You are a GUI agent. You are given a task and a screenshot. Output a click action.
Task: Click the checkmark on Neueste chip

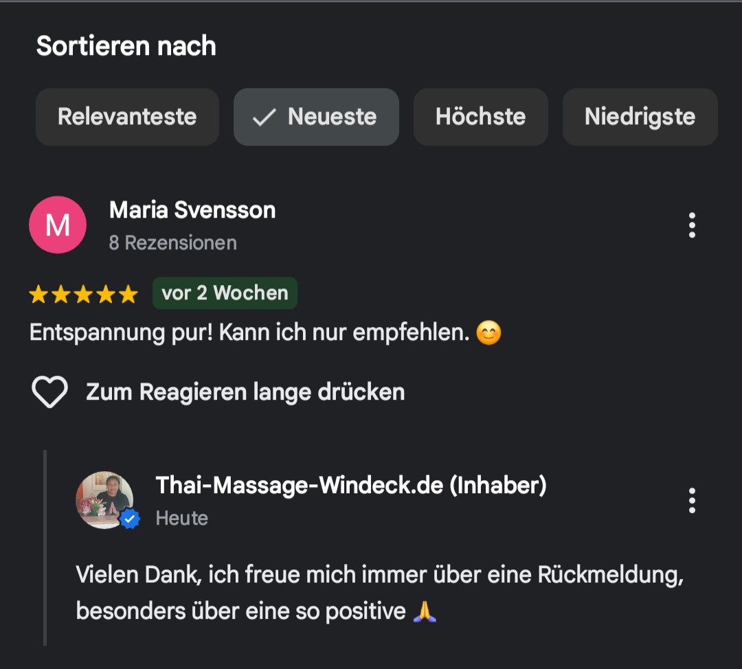pyautogui.click(x=264, y=117)
